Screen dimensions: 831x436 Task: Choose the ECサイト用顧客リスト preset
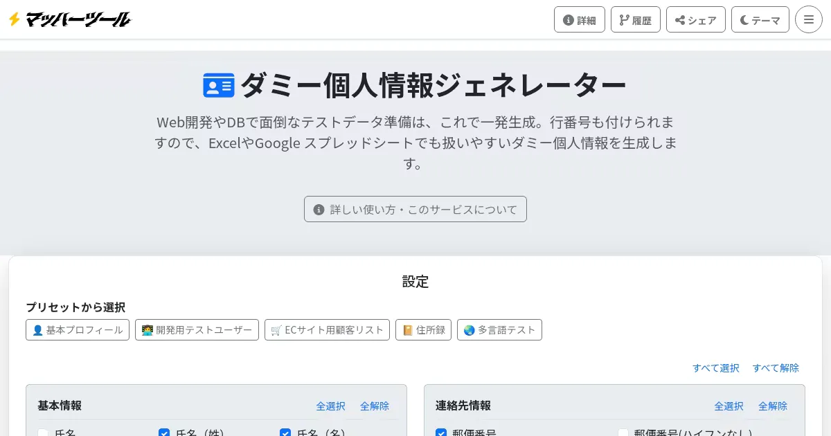tap(327, 330)
